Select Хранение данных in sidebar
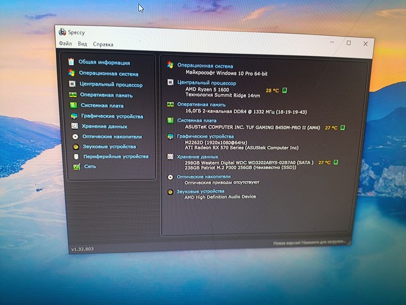 pos(105,126)
